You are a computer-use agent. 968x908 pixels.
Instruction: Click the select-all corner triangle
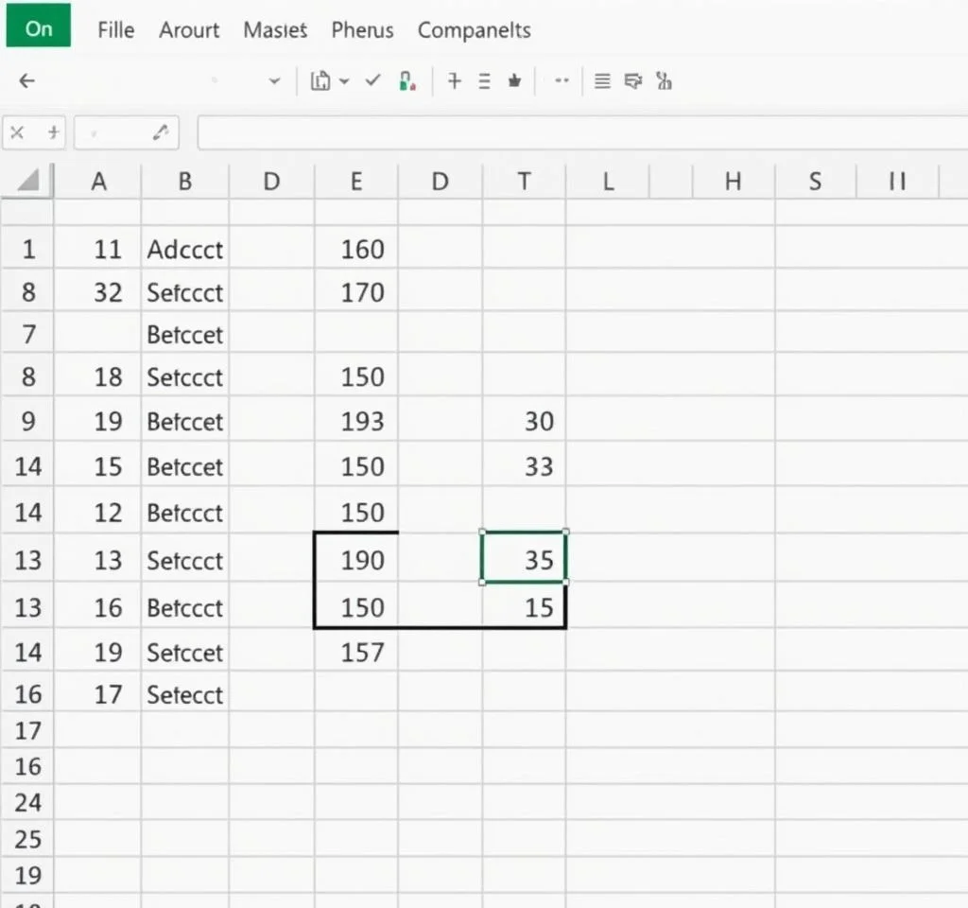click(28, 180)
